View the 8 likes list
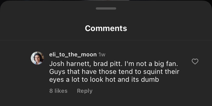Screen dimensions: 212x106 [x=59, y=91]
